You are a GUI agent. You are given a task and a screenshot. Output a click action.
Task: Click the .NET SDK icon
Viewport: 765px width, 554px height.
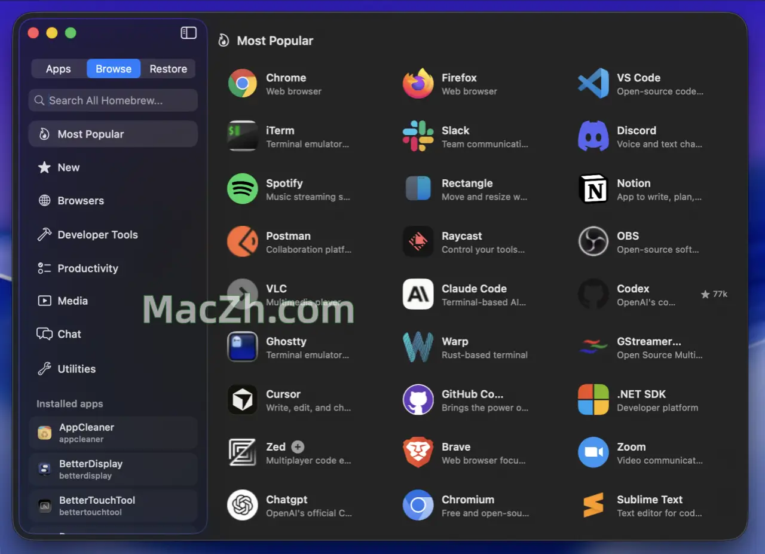coord(593,400)
